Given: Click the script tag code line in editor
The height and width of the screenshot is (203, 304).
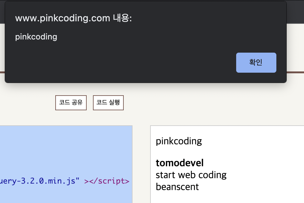Looking at the screenshot, I should pos(65,181).
